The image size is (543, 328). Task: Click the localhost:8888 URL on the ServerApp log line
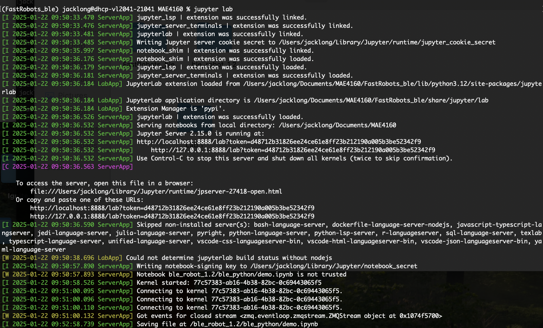click(279, 142)
